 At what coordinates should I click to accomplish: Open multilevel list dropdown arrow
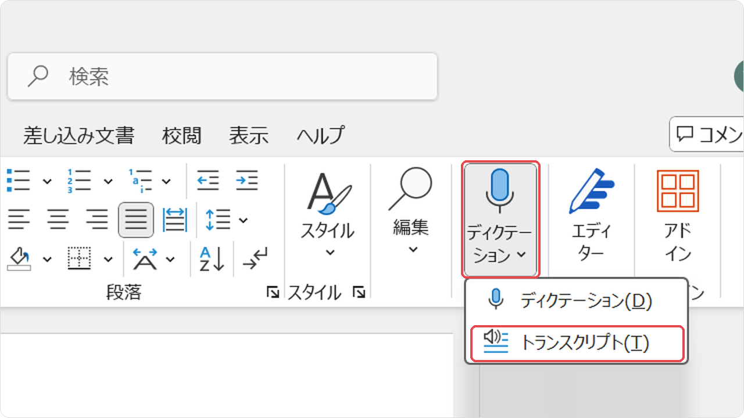[x=166, y=181]
